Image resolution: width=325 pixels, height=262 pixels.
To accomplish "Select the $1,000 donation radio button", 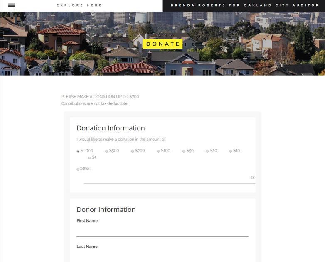I will 78,151.
